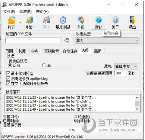This screenshot has height=140, width=145.
Task: Click the 15:51:37 English log line
Action: [48, 106]
